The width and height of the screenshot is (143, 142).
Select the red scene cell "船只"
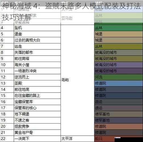[x=104, y=139]
